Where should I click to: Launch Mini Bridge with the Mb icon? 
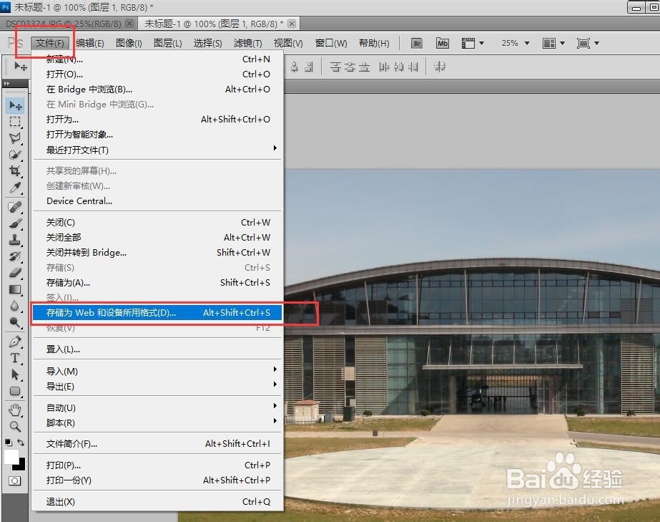point(443,43)
